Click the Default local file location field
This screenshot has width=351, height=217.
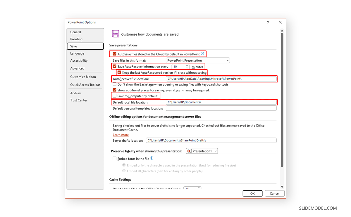(x=221, y=102)
